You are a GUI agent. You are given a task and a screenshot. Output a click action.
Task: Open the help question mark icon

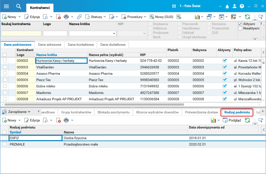242,6
